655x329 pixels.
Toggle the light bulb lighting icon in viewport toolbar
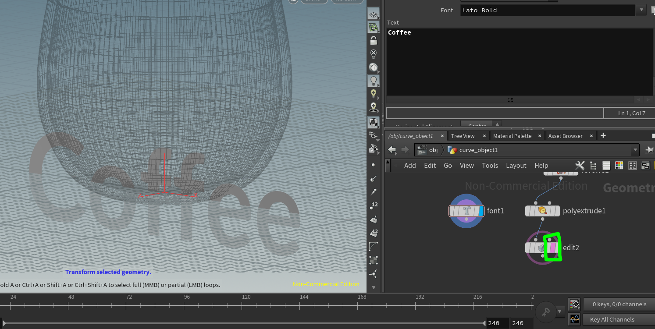click(374, 81)
